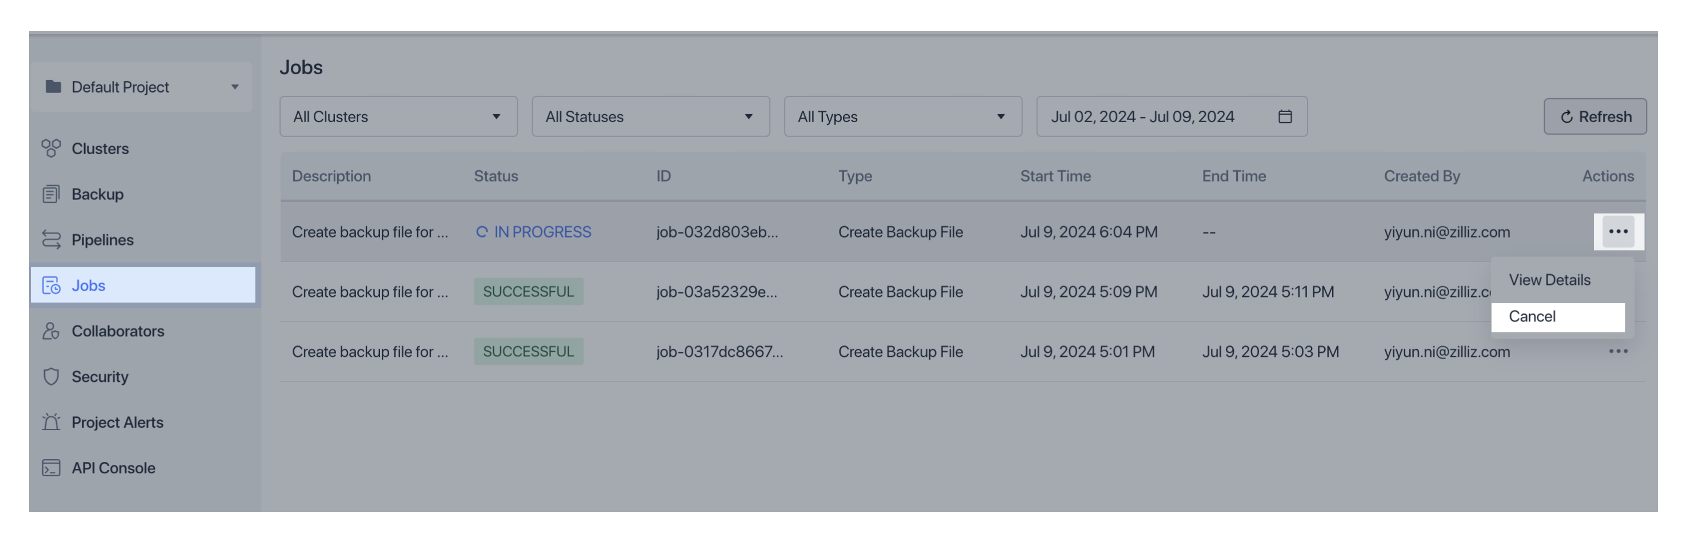Click the IN PROGRESS status label

pos(542,232)
